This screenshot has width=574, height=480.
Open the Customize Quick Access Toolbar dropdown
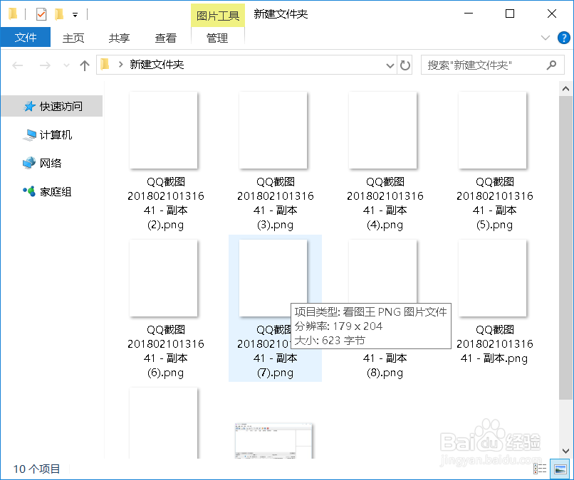pyautogui.click(x=75, y=15)
